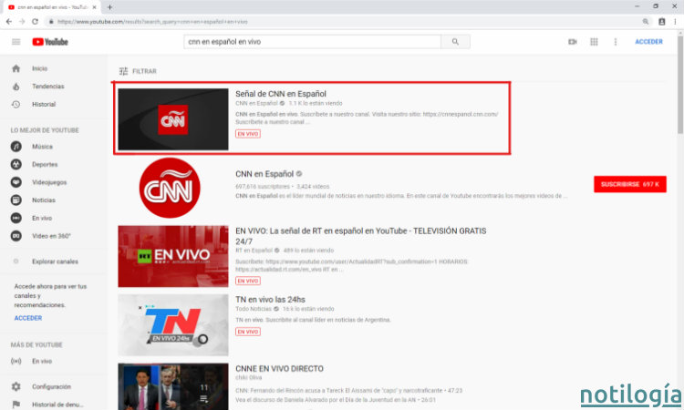The width and height of the screenshot is (684, 410).
Task: Open the CNN en Español live thumbnail
Action: click(173, 119)
